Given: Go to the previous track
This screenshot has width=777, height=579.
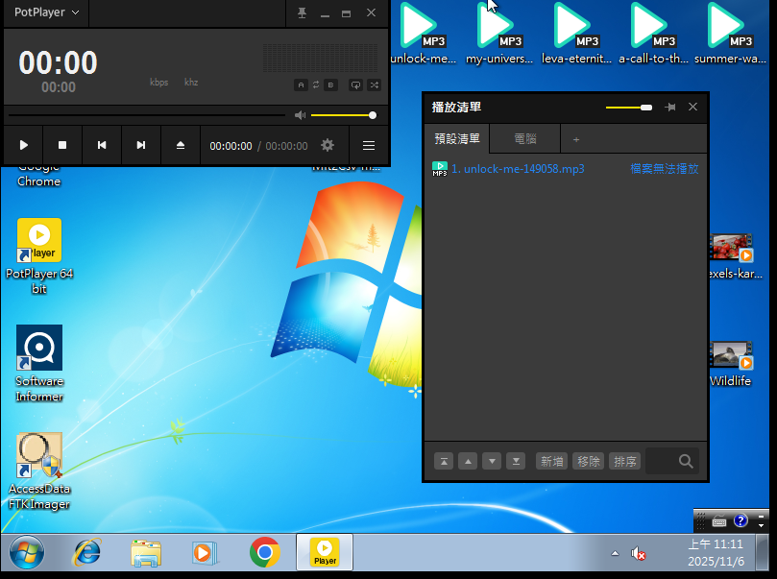Looking at the screenshot, I should (x=102, y=145).
